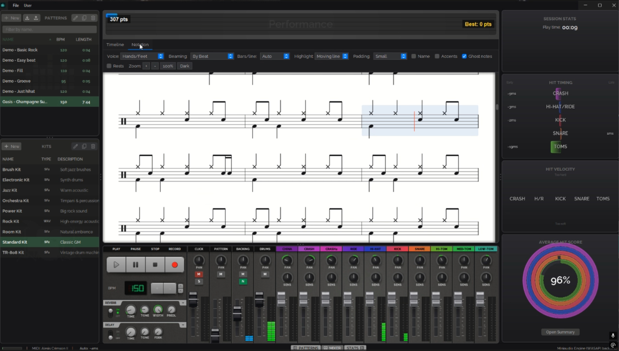This screenshot has height=351, width=619.
Task: Click the trash delete icon in Patterns
Action: click(93, 18)
